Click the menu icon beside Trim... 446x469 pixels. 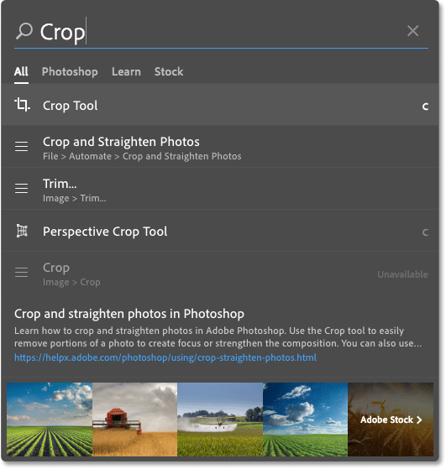click(x=22, y=189)
